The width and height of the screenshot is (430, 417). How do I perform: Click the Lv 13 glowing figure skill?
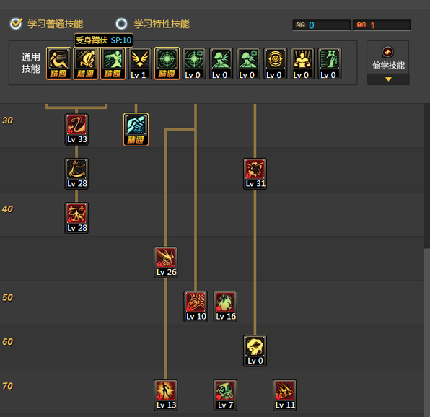point(166,395)
